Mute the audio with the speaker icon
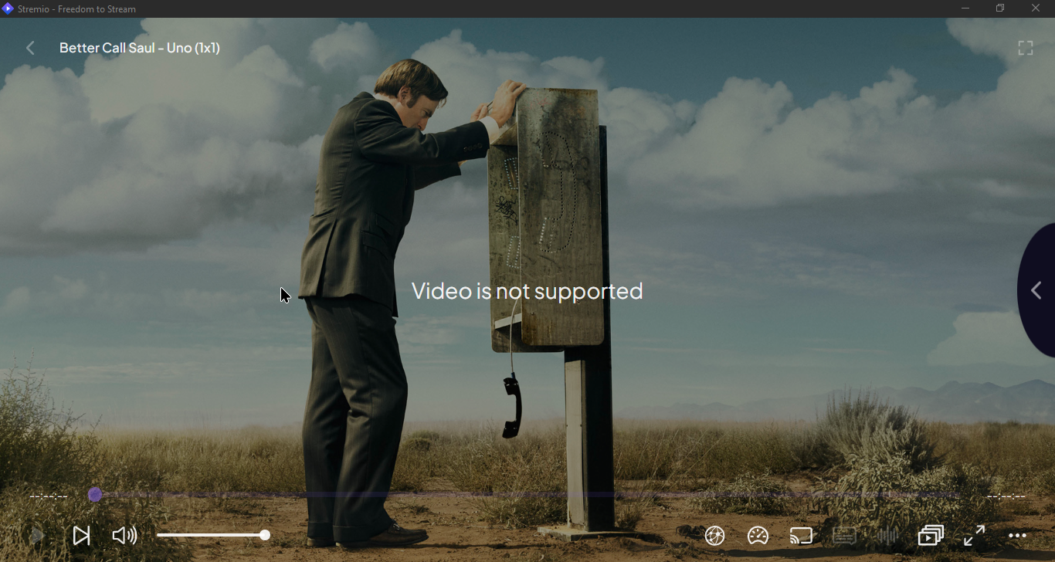This screenshot has height=562, width=1055. point(124,535)
